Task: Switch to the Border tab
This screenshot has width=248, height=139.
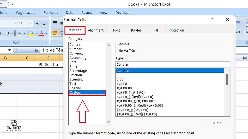Action: 136,30
